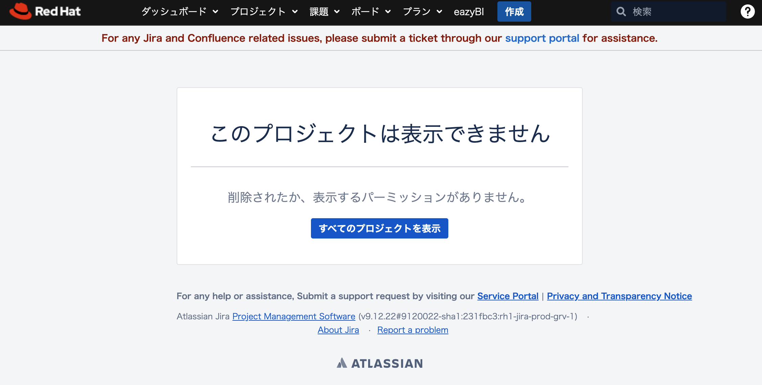Open the eazyBI menu item
762x385 pixels.
(x=469, y=12)
